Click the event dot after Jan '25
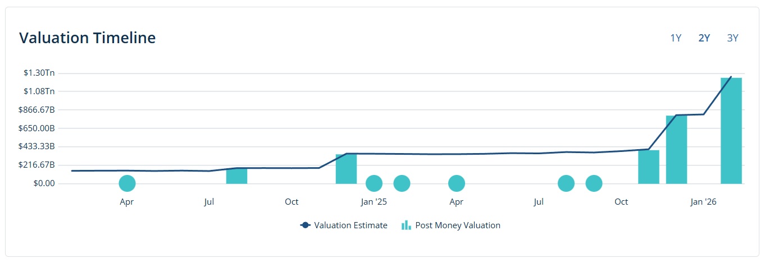The width and height of the screenshot is (765, 263). click(402, 183)
